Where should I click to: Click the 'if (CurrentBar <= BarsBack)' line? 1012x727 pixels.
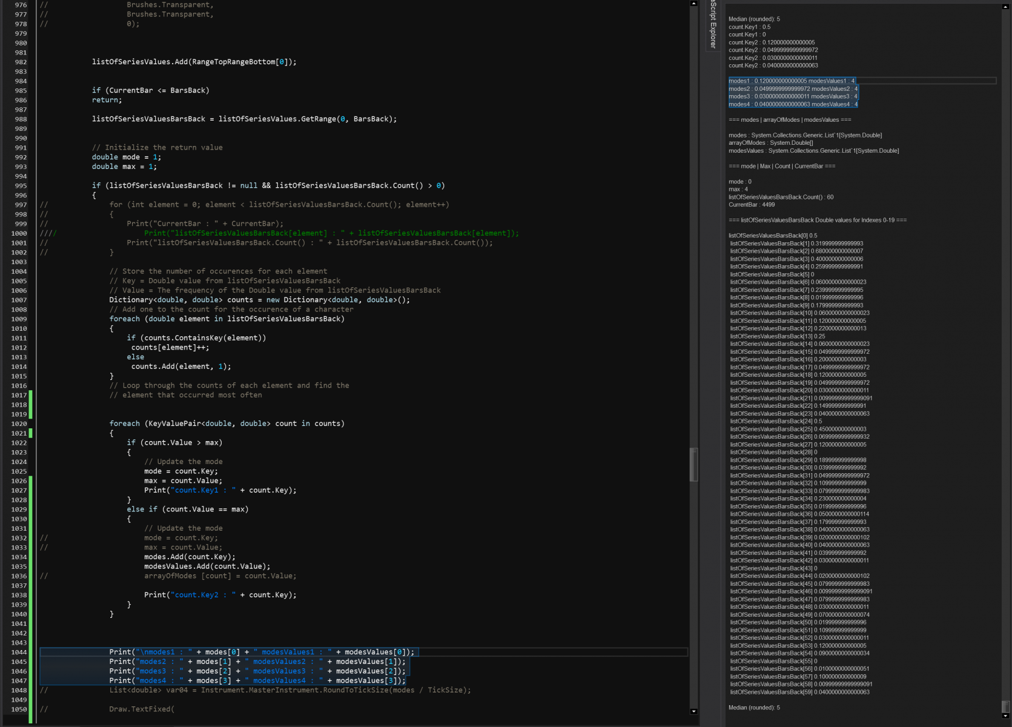[x=150, y=90]
